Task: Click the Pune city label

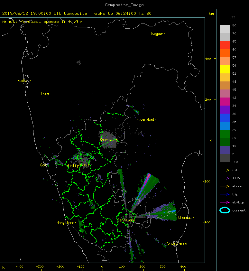Action: pos(46,93)
